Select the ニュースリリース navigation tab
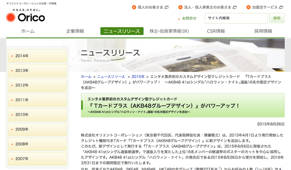Image resolution: width=291 pixels, height=170 pixels. 122,31
